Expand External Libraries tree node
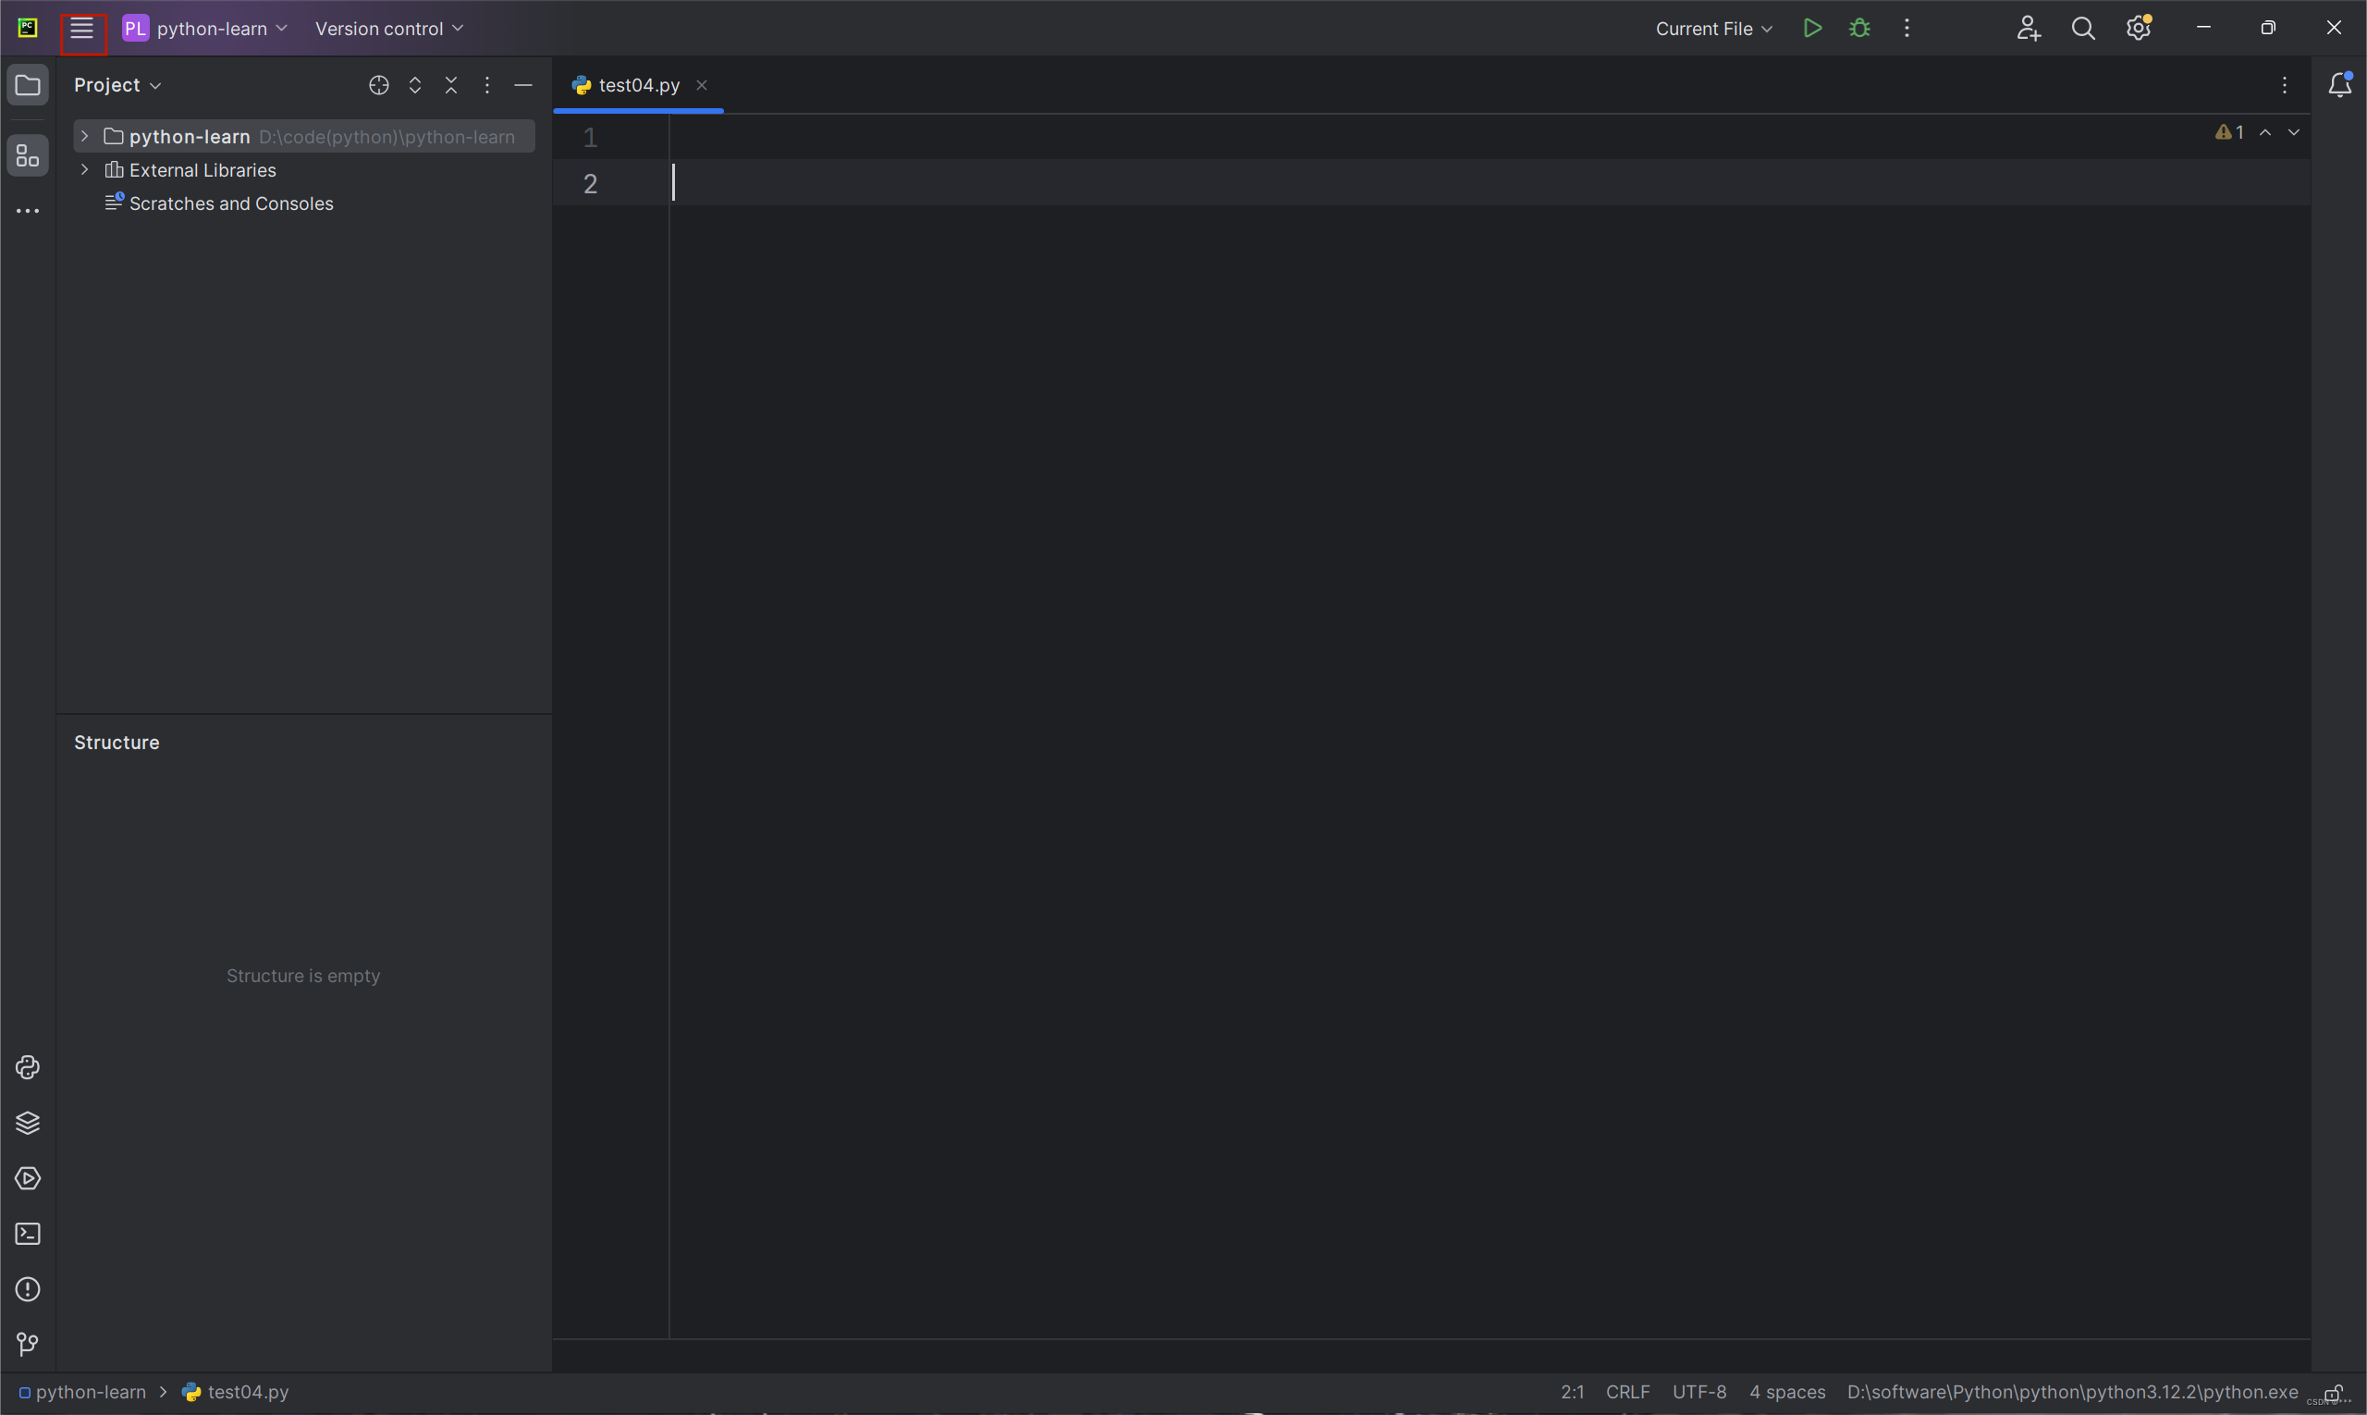2367x1415 pixels. click(x=85, y=170)
